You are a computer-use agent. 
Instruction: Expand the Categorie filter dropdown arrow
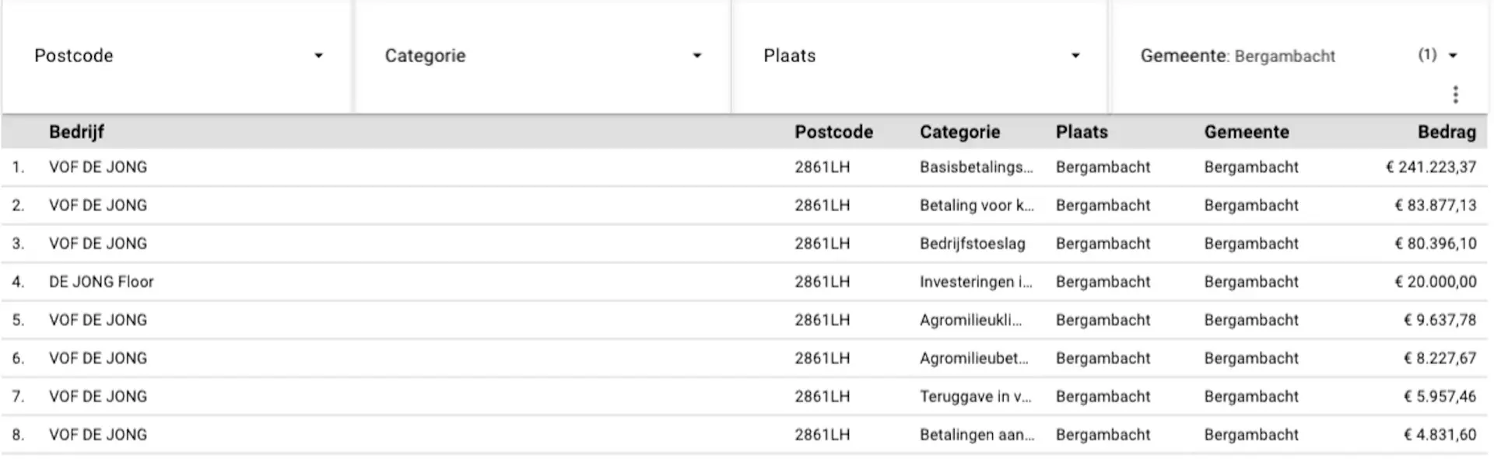pyautogui.click(x=697, y=56)
